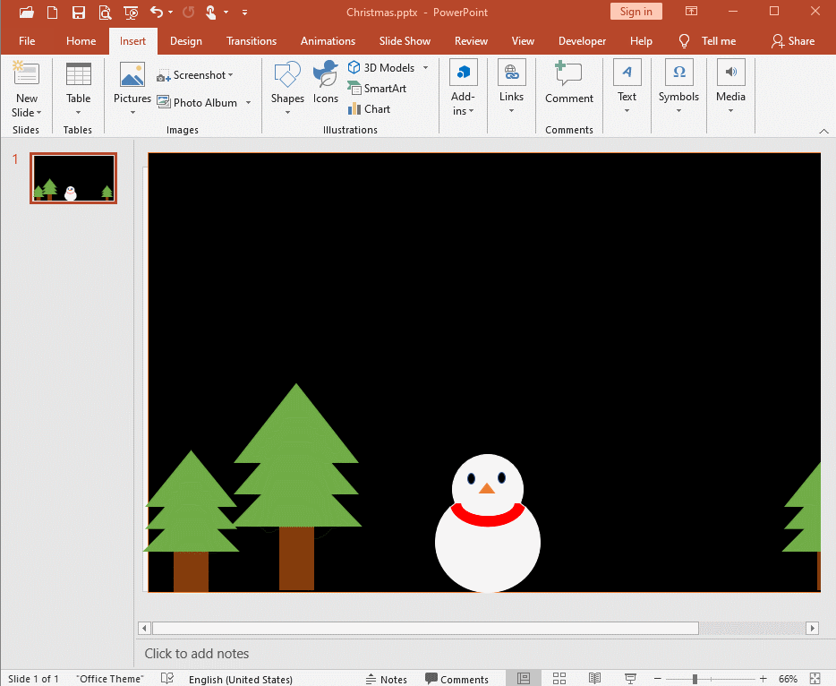Open the View ribbon tab
This screenshot has height=686, width=836.
pos(523,41)
